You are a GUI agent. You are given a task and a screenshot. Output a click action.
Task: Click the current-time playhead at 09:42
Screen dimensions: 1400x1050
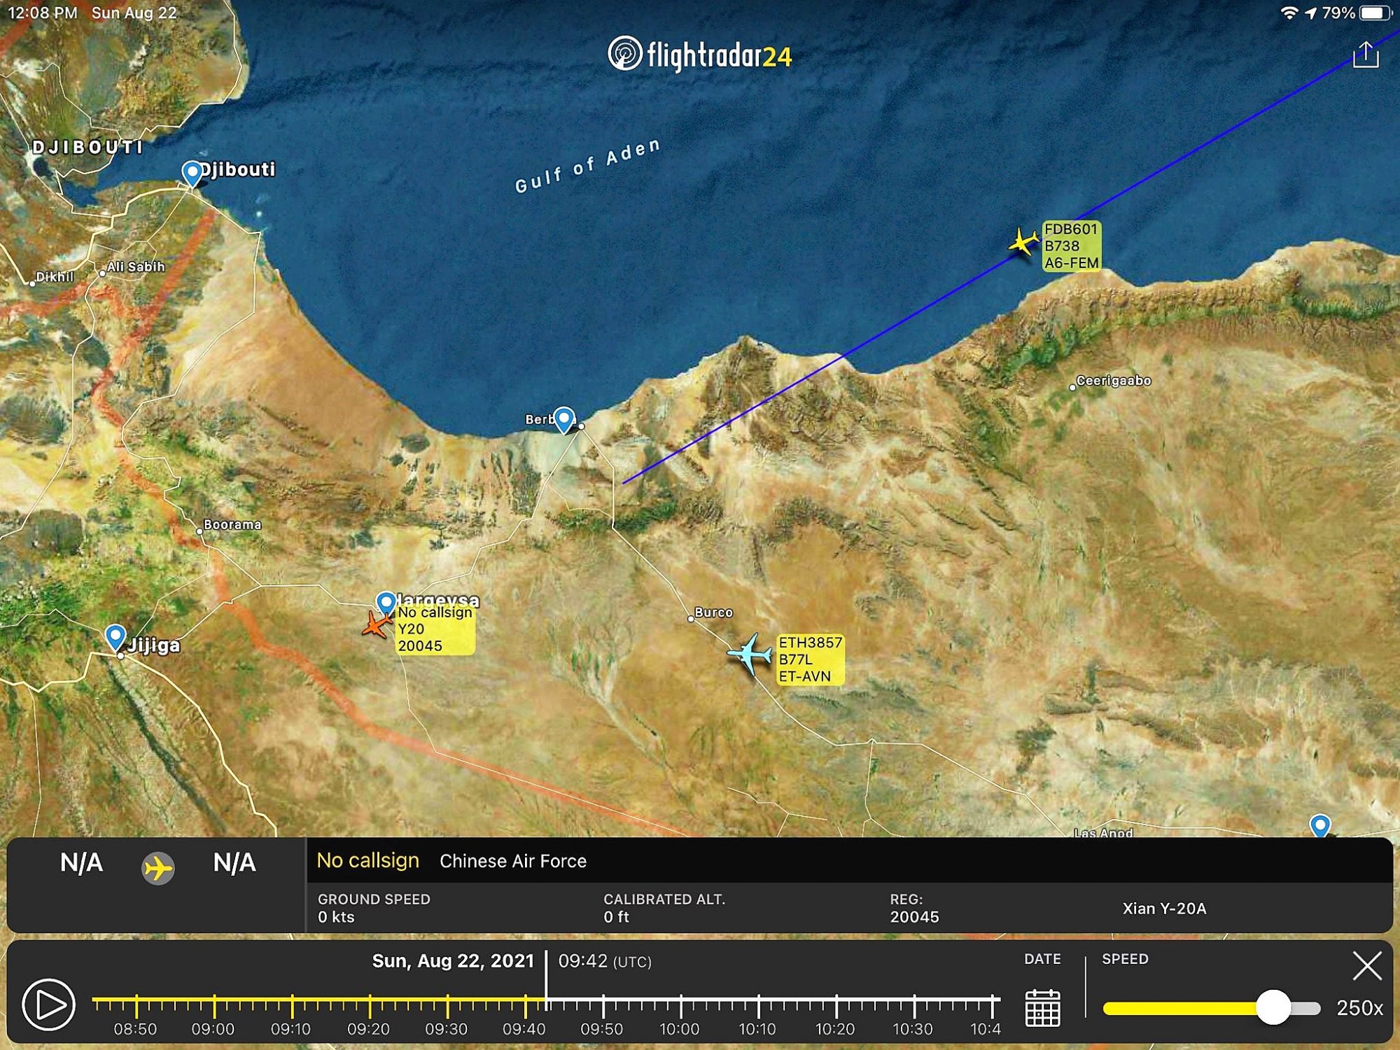pyautogui.click(x=546, y=980)
